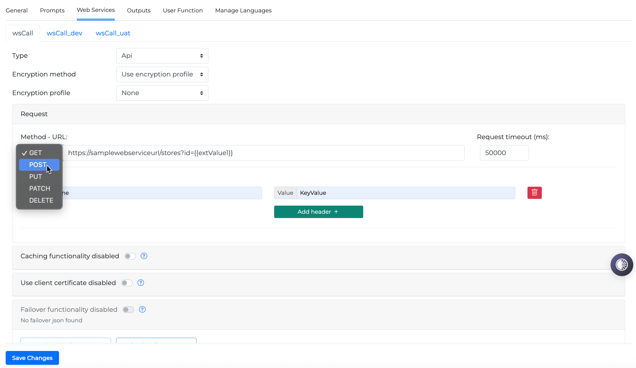
Task: Click the Save Changes button
Action: coord(32,358)
